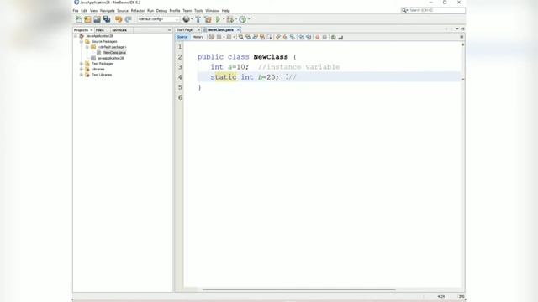Click the 'static' keyword on line 4
Image resolution: width=538 pixels, height=302 pixels.
[x=224, y=77]
